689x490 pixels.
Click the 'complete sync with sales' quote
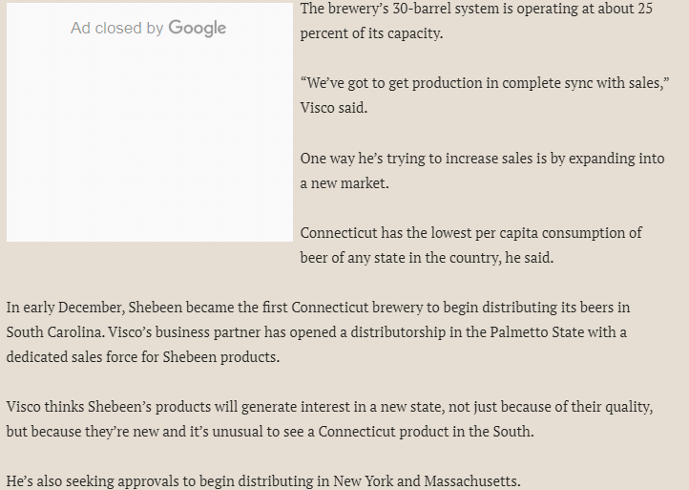[x=485, y=83]
